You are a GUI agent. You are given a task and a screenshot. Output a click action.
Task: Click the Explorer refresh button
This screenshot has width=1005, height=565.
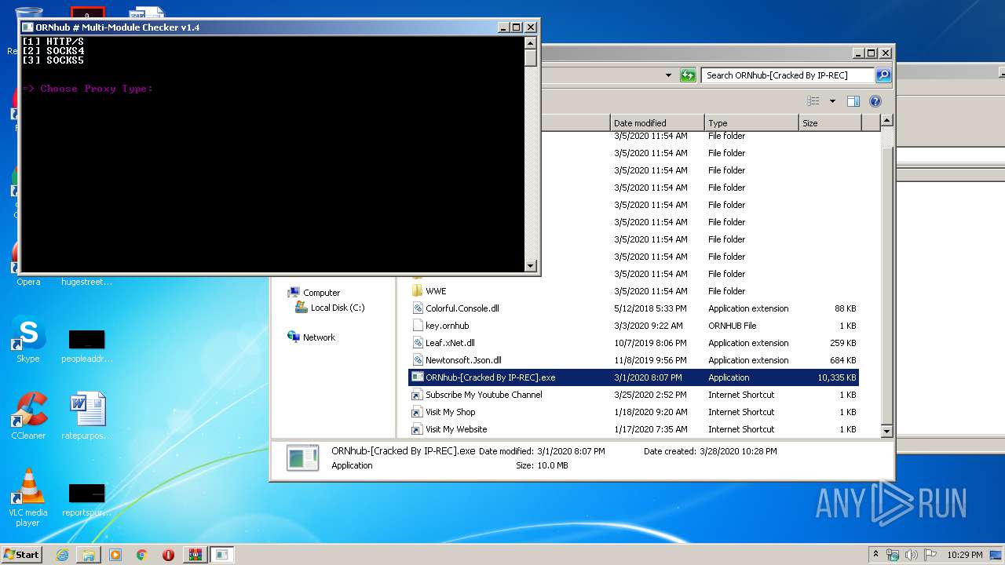pos(688,75)
